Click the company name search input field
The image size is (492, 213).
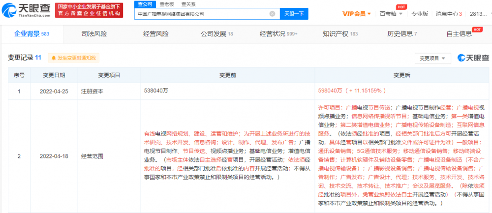[202, 14]
